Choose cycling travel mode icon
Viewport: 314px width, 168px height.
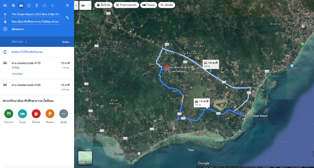point(44,5)
